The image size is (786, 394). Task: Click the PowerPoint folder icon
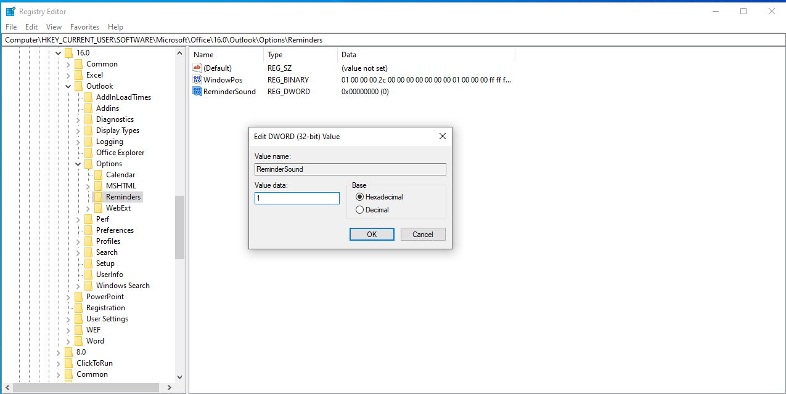click(x=78, y=297)
